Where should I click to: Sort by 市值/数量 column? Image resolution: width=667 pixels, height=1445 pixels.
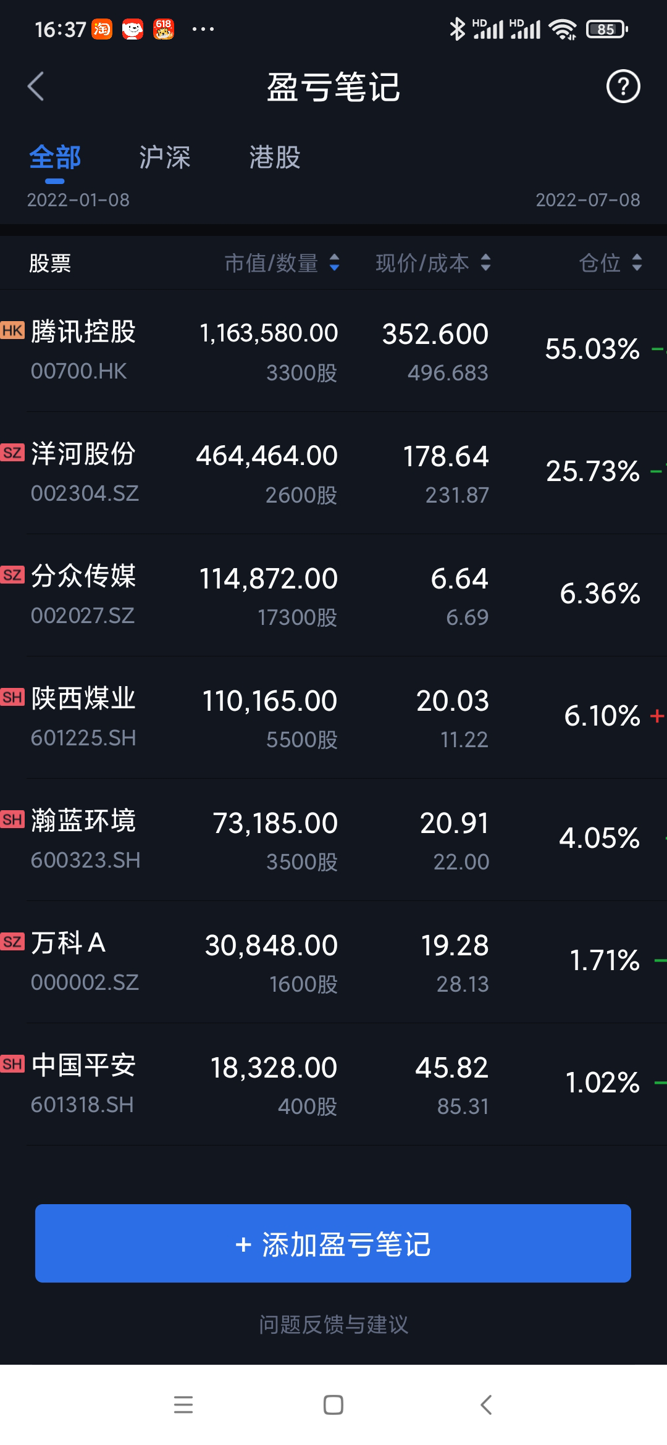click(x=282, y=263)
